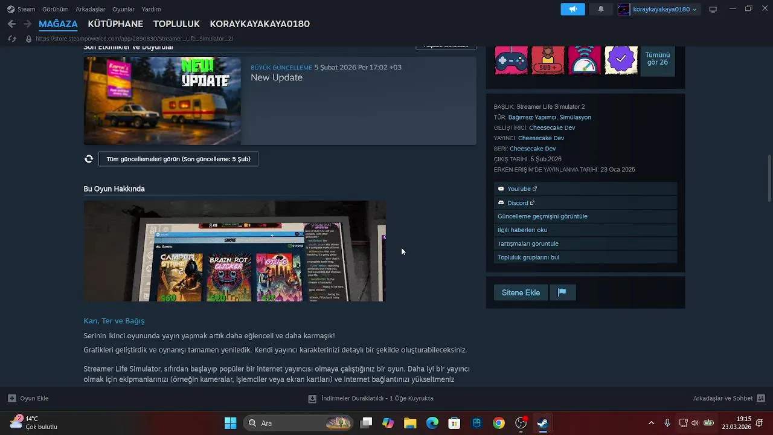The image size is (773, 435).
Task: Open the Windows Start button
Action: tap(230, 423)
